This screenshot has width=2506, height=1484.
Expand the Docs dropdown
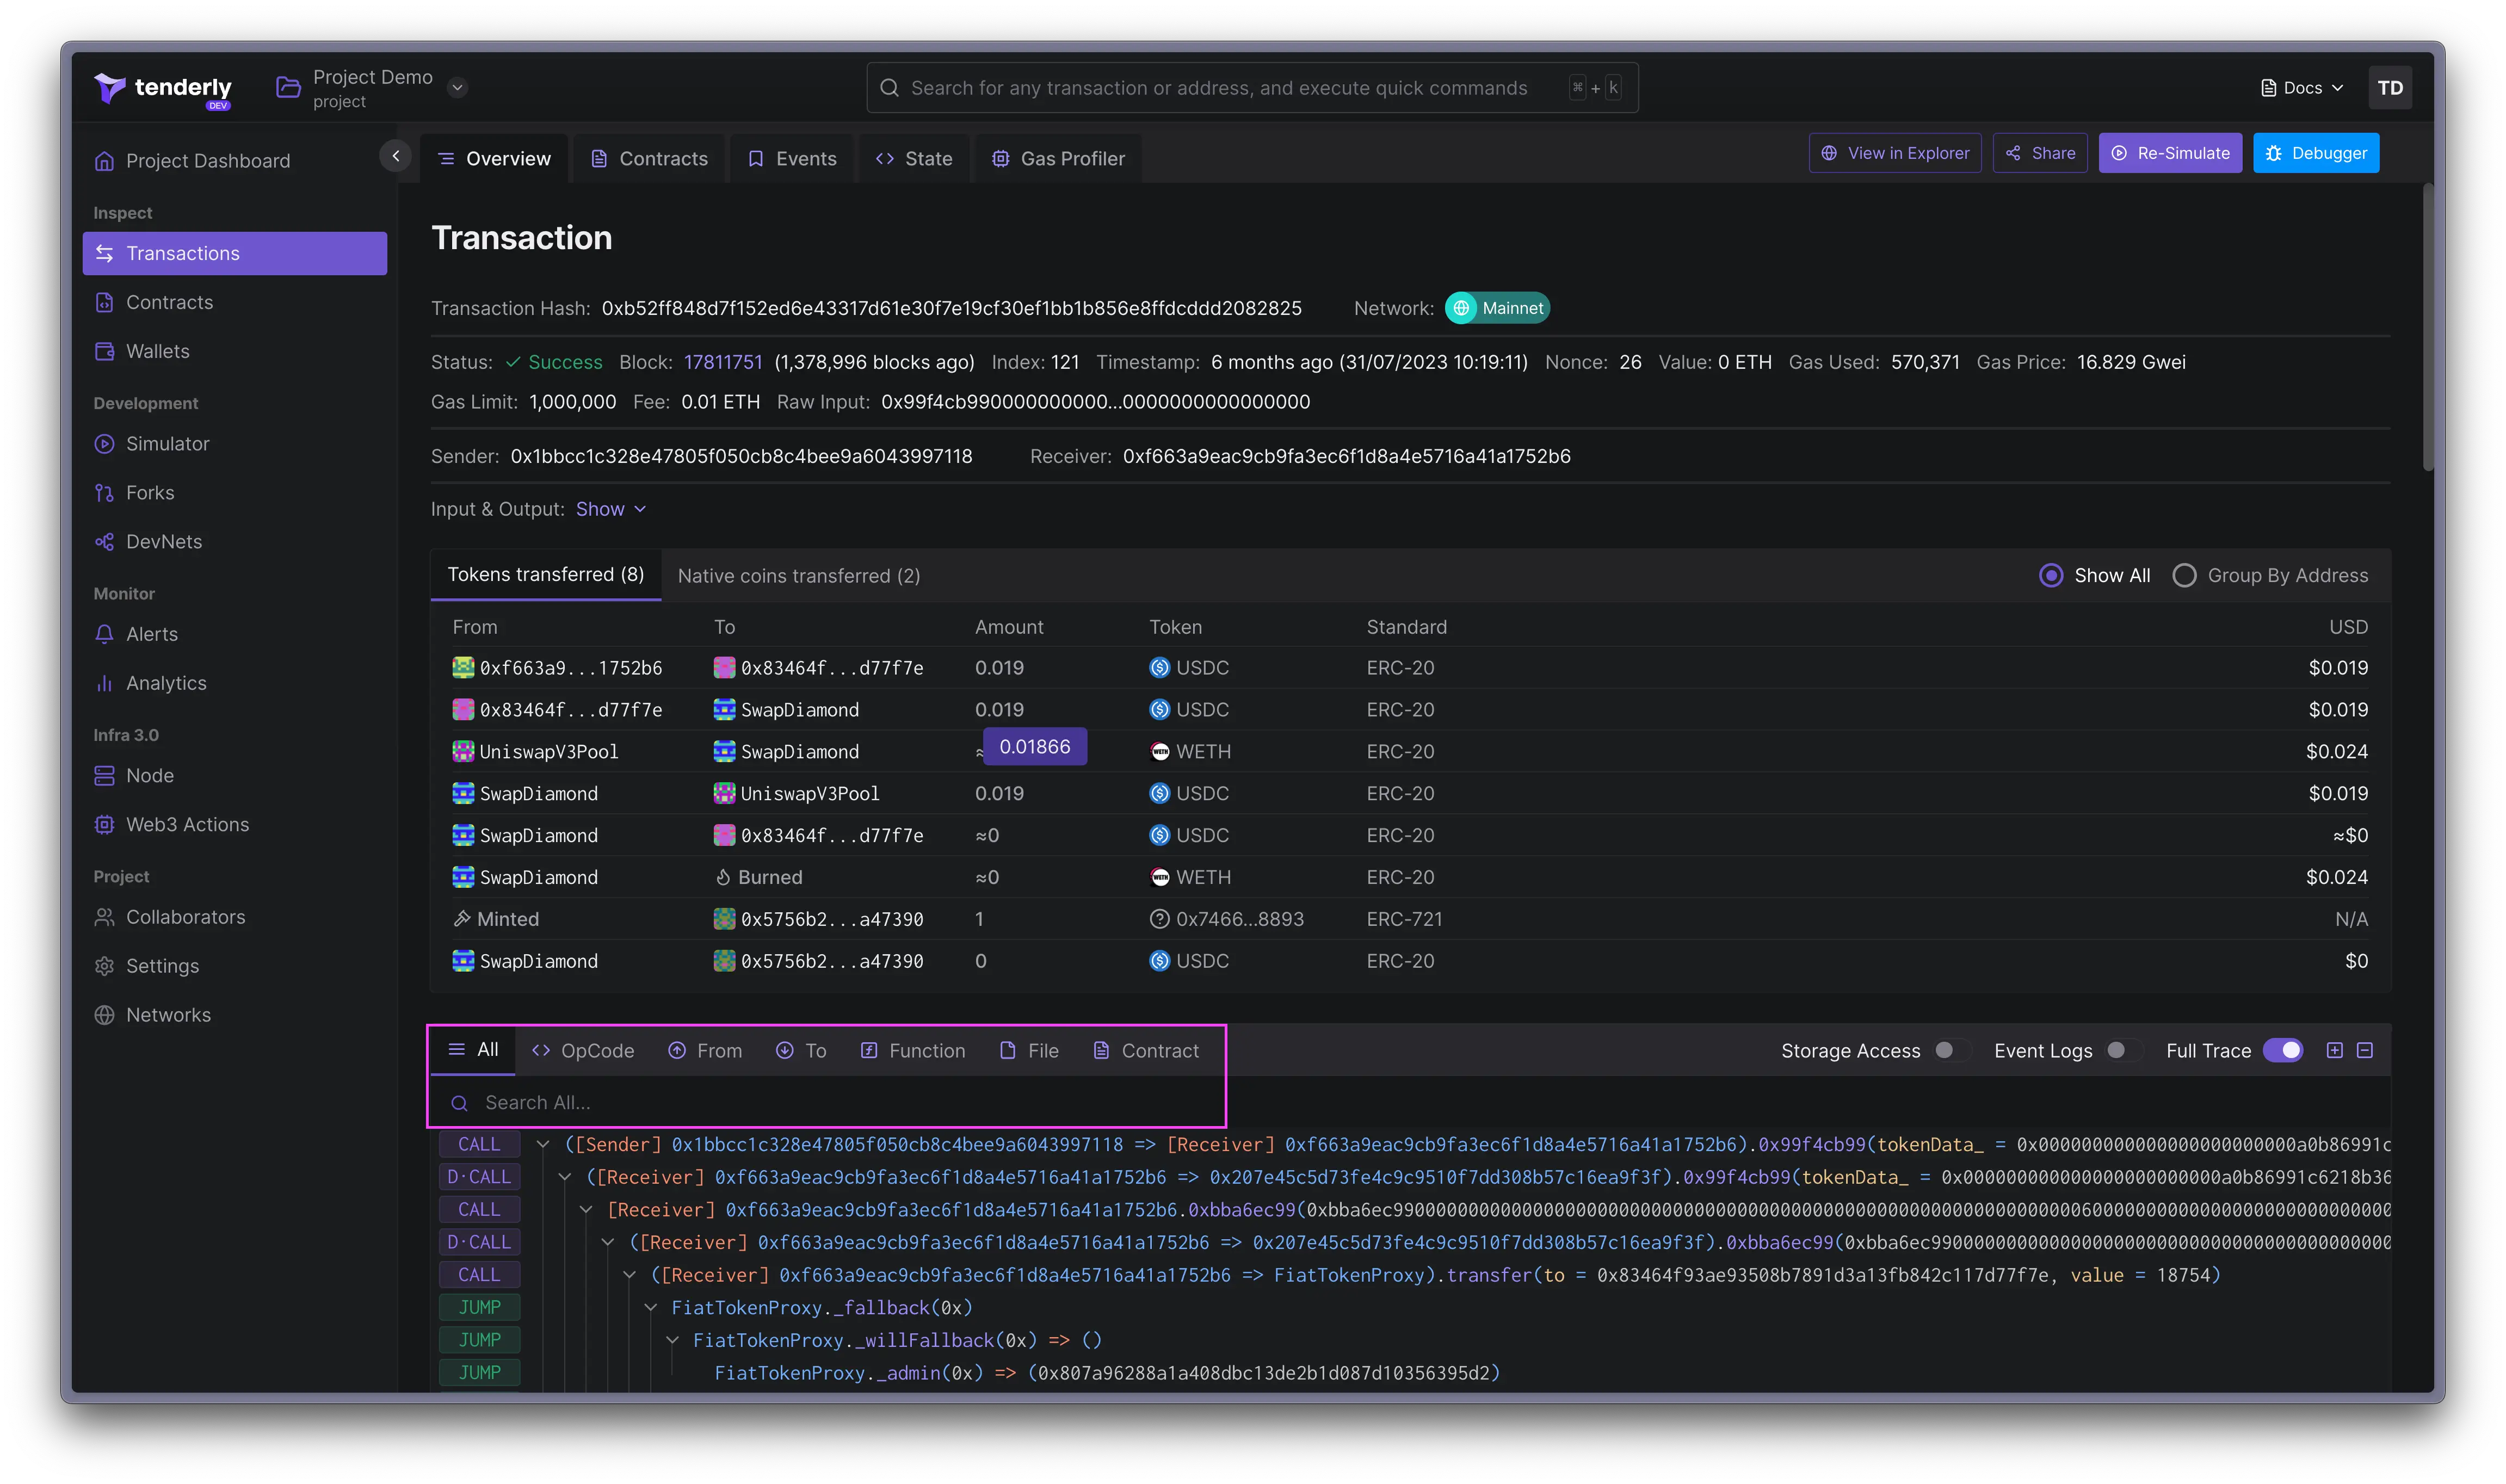[2301, 87]
